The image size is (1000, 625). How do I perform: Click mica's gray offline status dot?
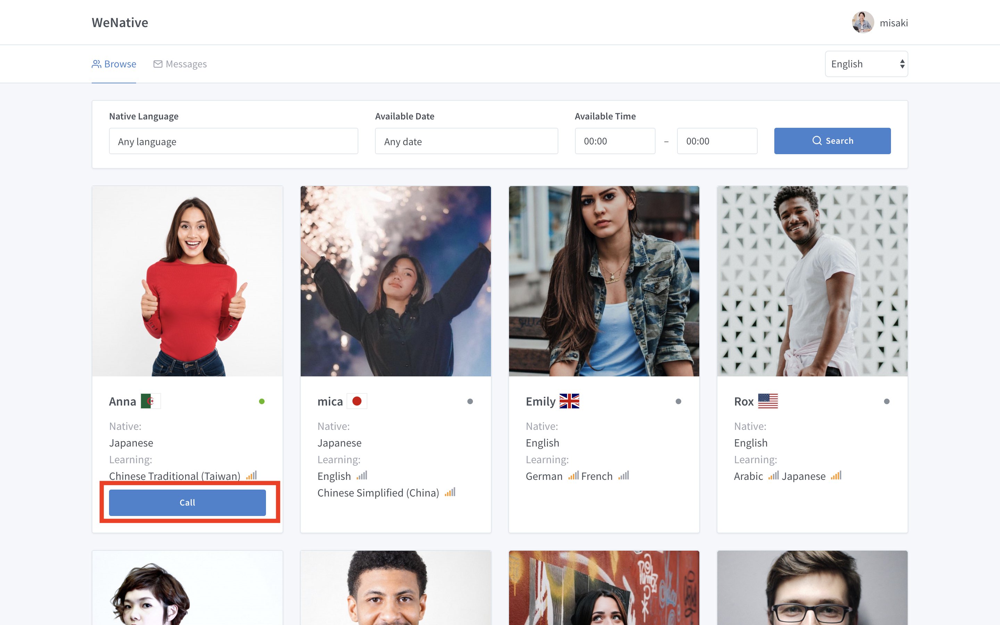point(470,401)
